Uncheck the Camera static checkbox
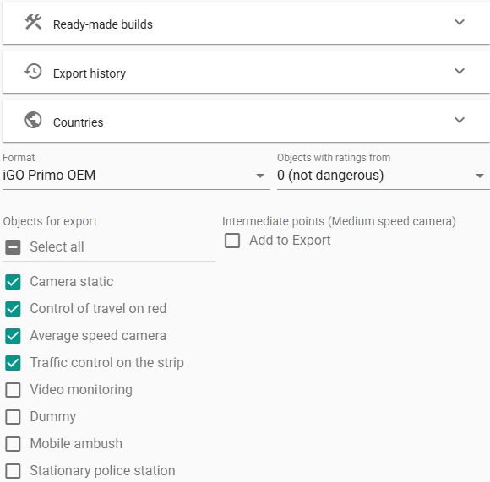Screen dimensions: 490x482 pyautogui.click(x=13, y=282)
